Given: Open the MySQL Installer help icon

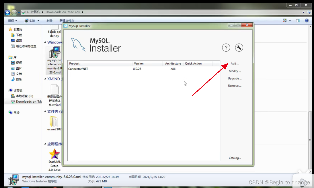Looking at the screenshot, I should (226, 48).
